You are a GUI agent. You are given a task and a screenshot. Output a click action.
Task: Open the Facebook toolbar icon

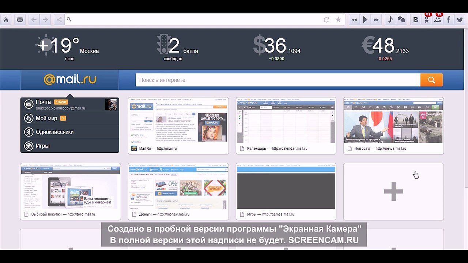(449, 20)
